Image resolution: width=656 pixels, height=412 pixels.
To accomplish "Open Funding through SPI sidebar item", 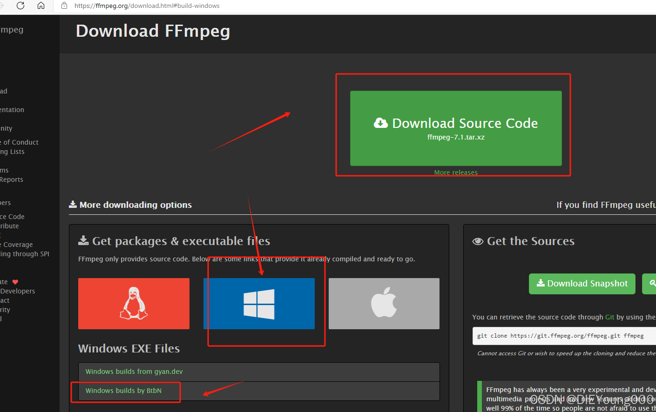I will [25, 254].
